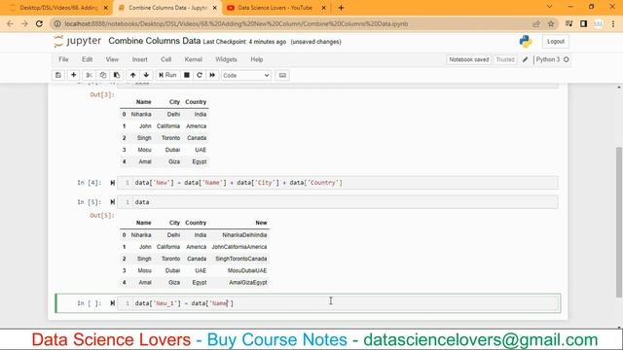Restart the kernel using the circular arrow

pos(200,75)
